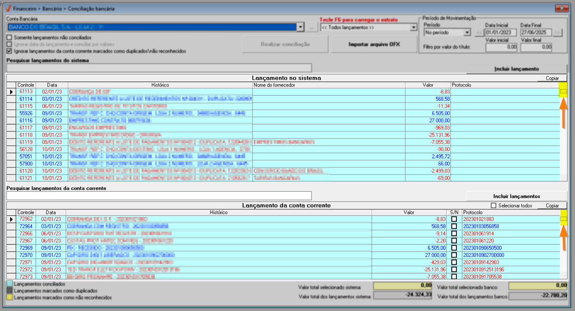Open the Conta Bancária dropdown arrow
Viewport: 575px width, 311px height.
click(x=300, y=27)
